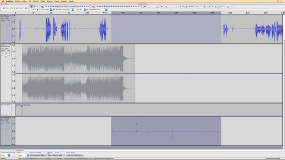Click the Paste toolbar icon
Image resolution: width=285 pixels, height=160 pixels.
pos(187,7)
